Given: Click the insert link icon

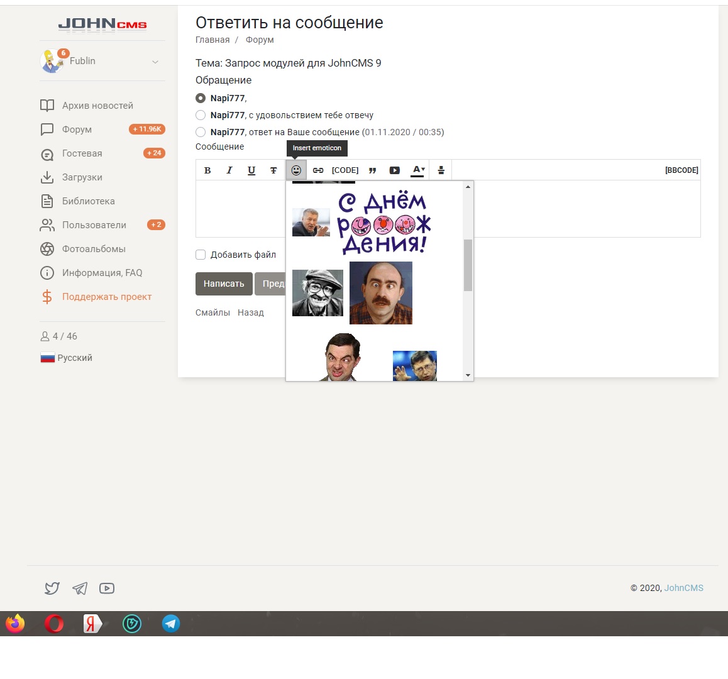Looking at the screenshot, I should (x=318, y=170).
